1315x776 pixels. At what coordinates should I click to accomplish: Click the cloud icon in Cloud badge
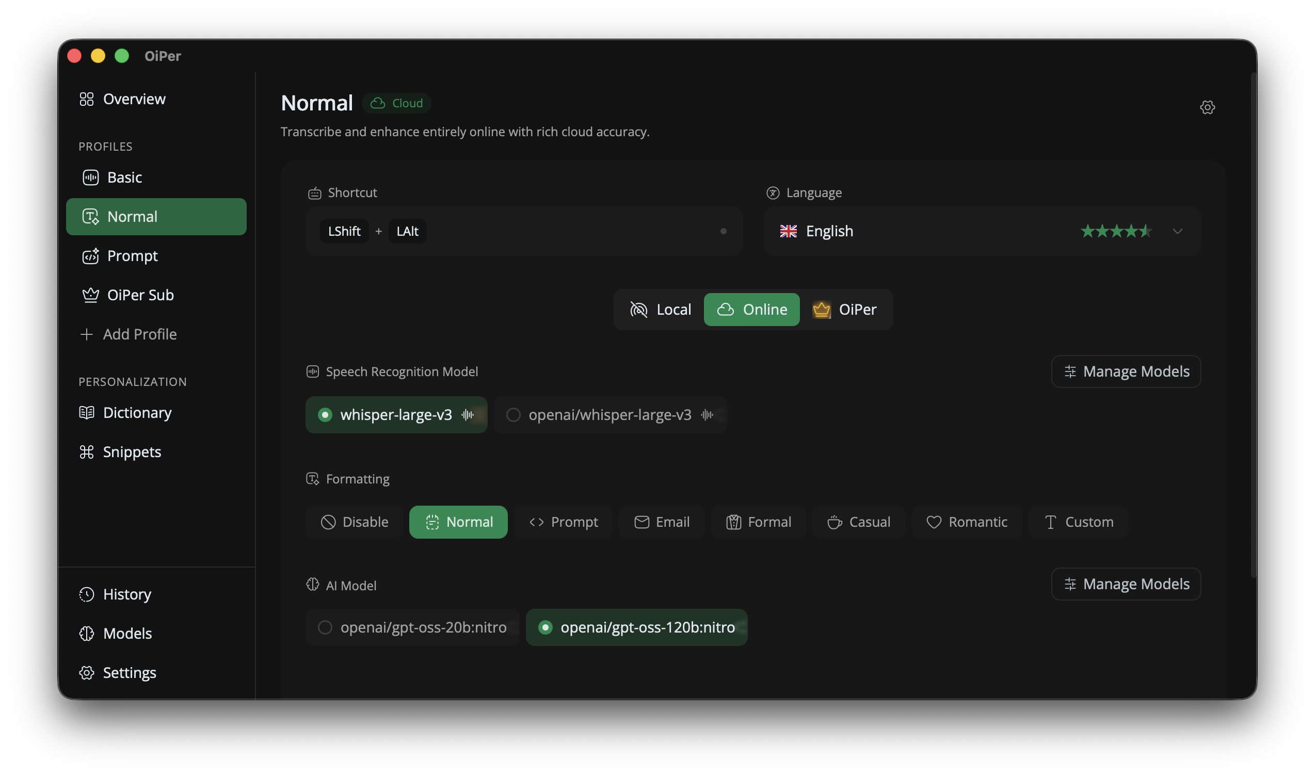(378, 103)
